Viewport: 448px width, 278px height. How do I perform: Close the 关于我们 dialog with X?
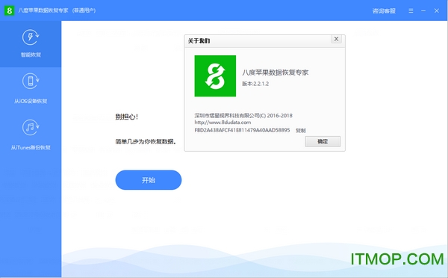pos(336,39)
